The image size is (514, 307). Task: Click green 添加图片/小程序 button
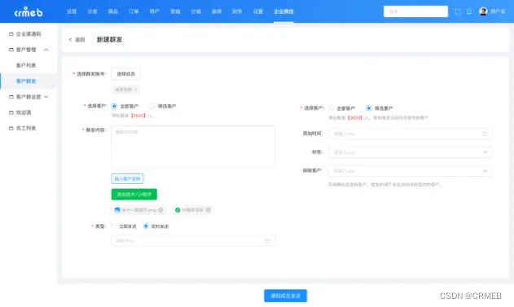point(134,195)
